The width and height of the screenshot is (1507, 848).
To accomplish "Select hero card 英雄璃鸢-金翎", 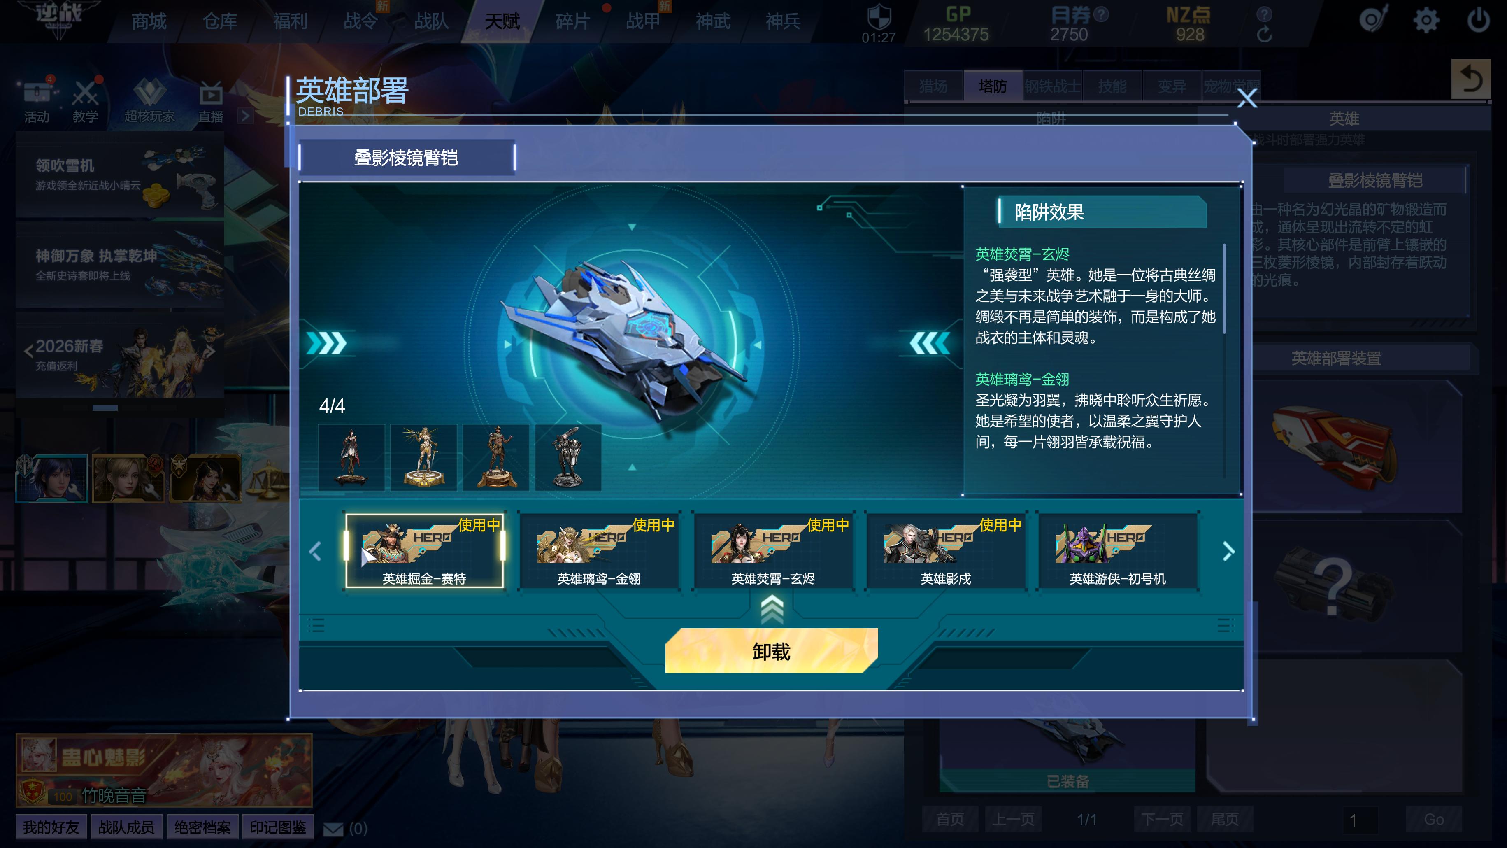I will click(598, 551).
